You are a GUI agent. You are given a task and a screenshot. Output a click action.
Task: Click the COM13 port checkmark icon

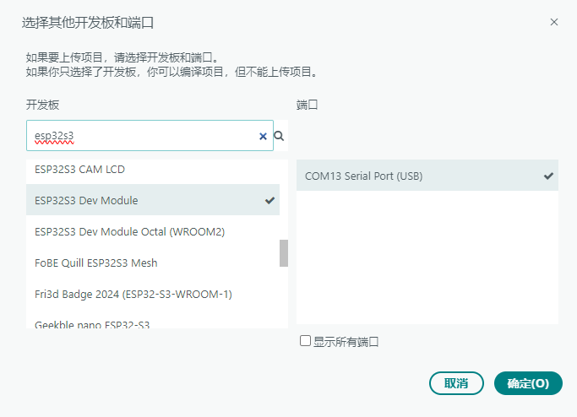(549, 176)
